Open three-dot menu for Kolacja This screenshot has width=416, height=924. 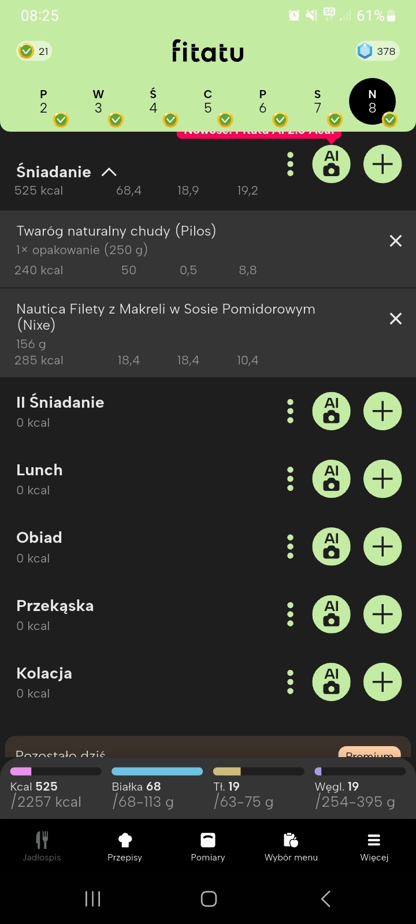click(290, 682)
